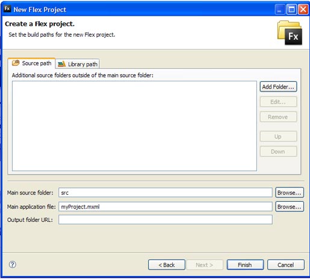310x279 pixels.
Task: Click the Flex project folder icon
Action: [290, 33]
